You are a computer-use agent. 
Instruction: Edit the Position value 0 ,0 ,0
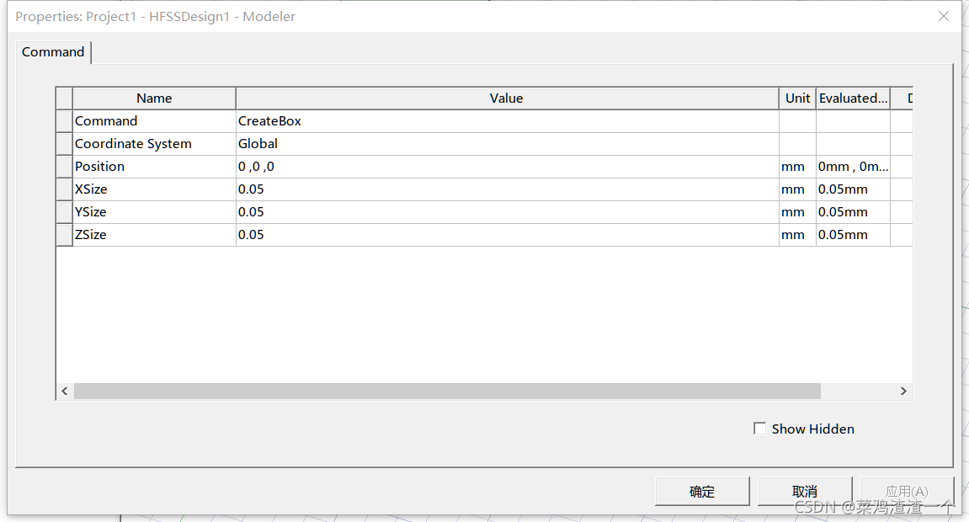pos(507,167)
